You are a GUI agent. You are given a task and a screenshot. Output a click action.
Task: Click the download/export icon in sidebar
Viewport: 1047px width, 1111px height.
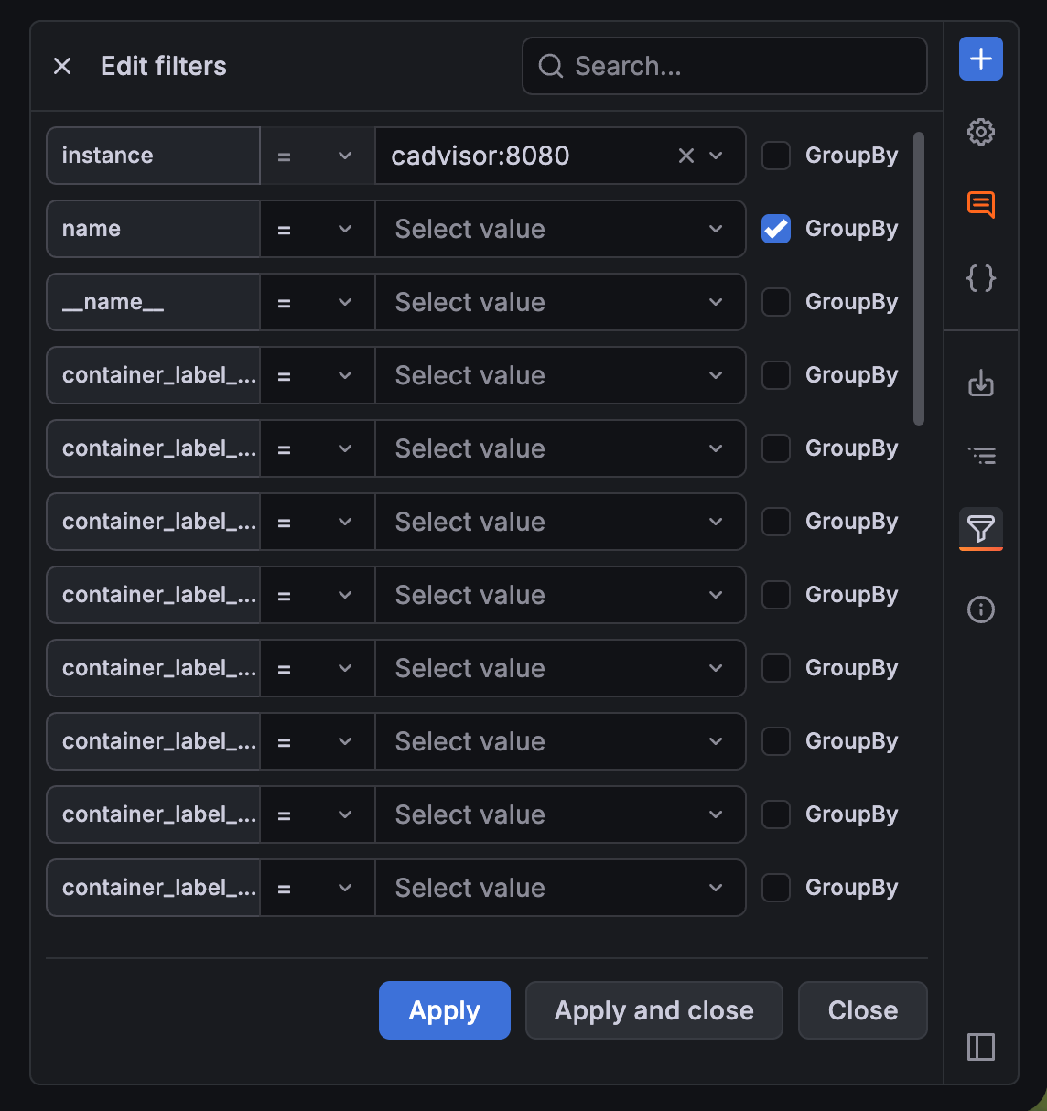980,384
